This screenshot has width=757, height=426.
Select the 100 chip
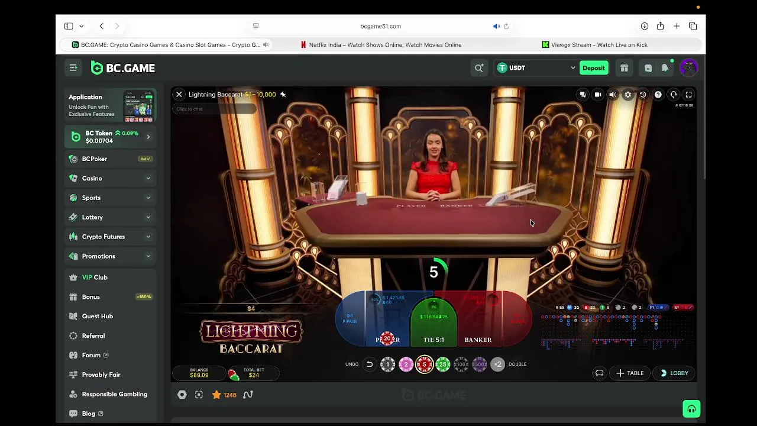(461, 364)
